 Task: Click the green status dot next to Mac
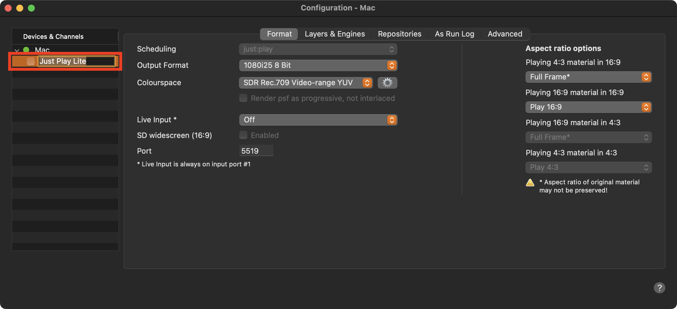(26, 50)
